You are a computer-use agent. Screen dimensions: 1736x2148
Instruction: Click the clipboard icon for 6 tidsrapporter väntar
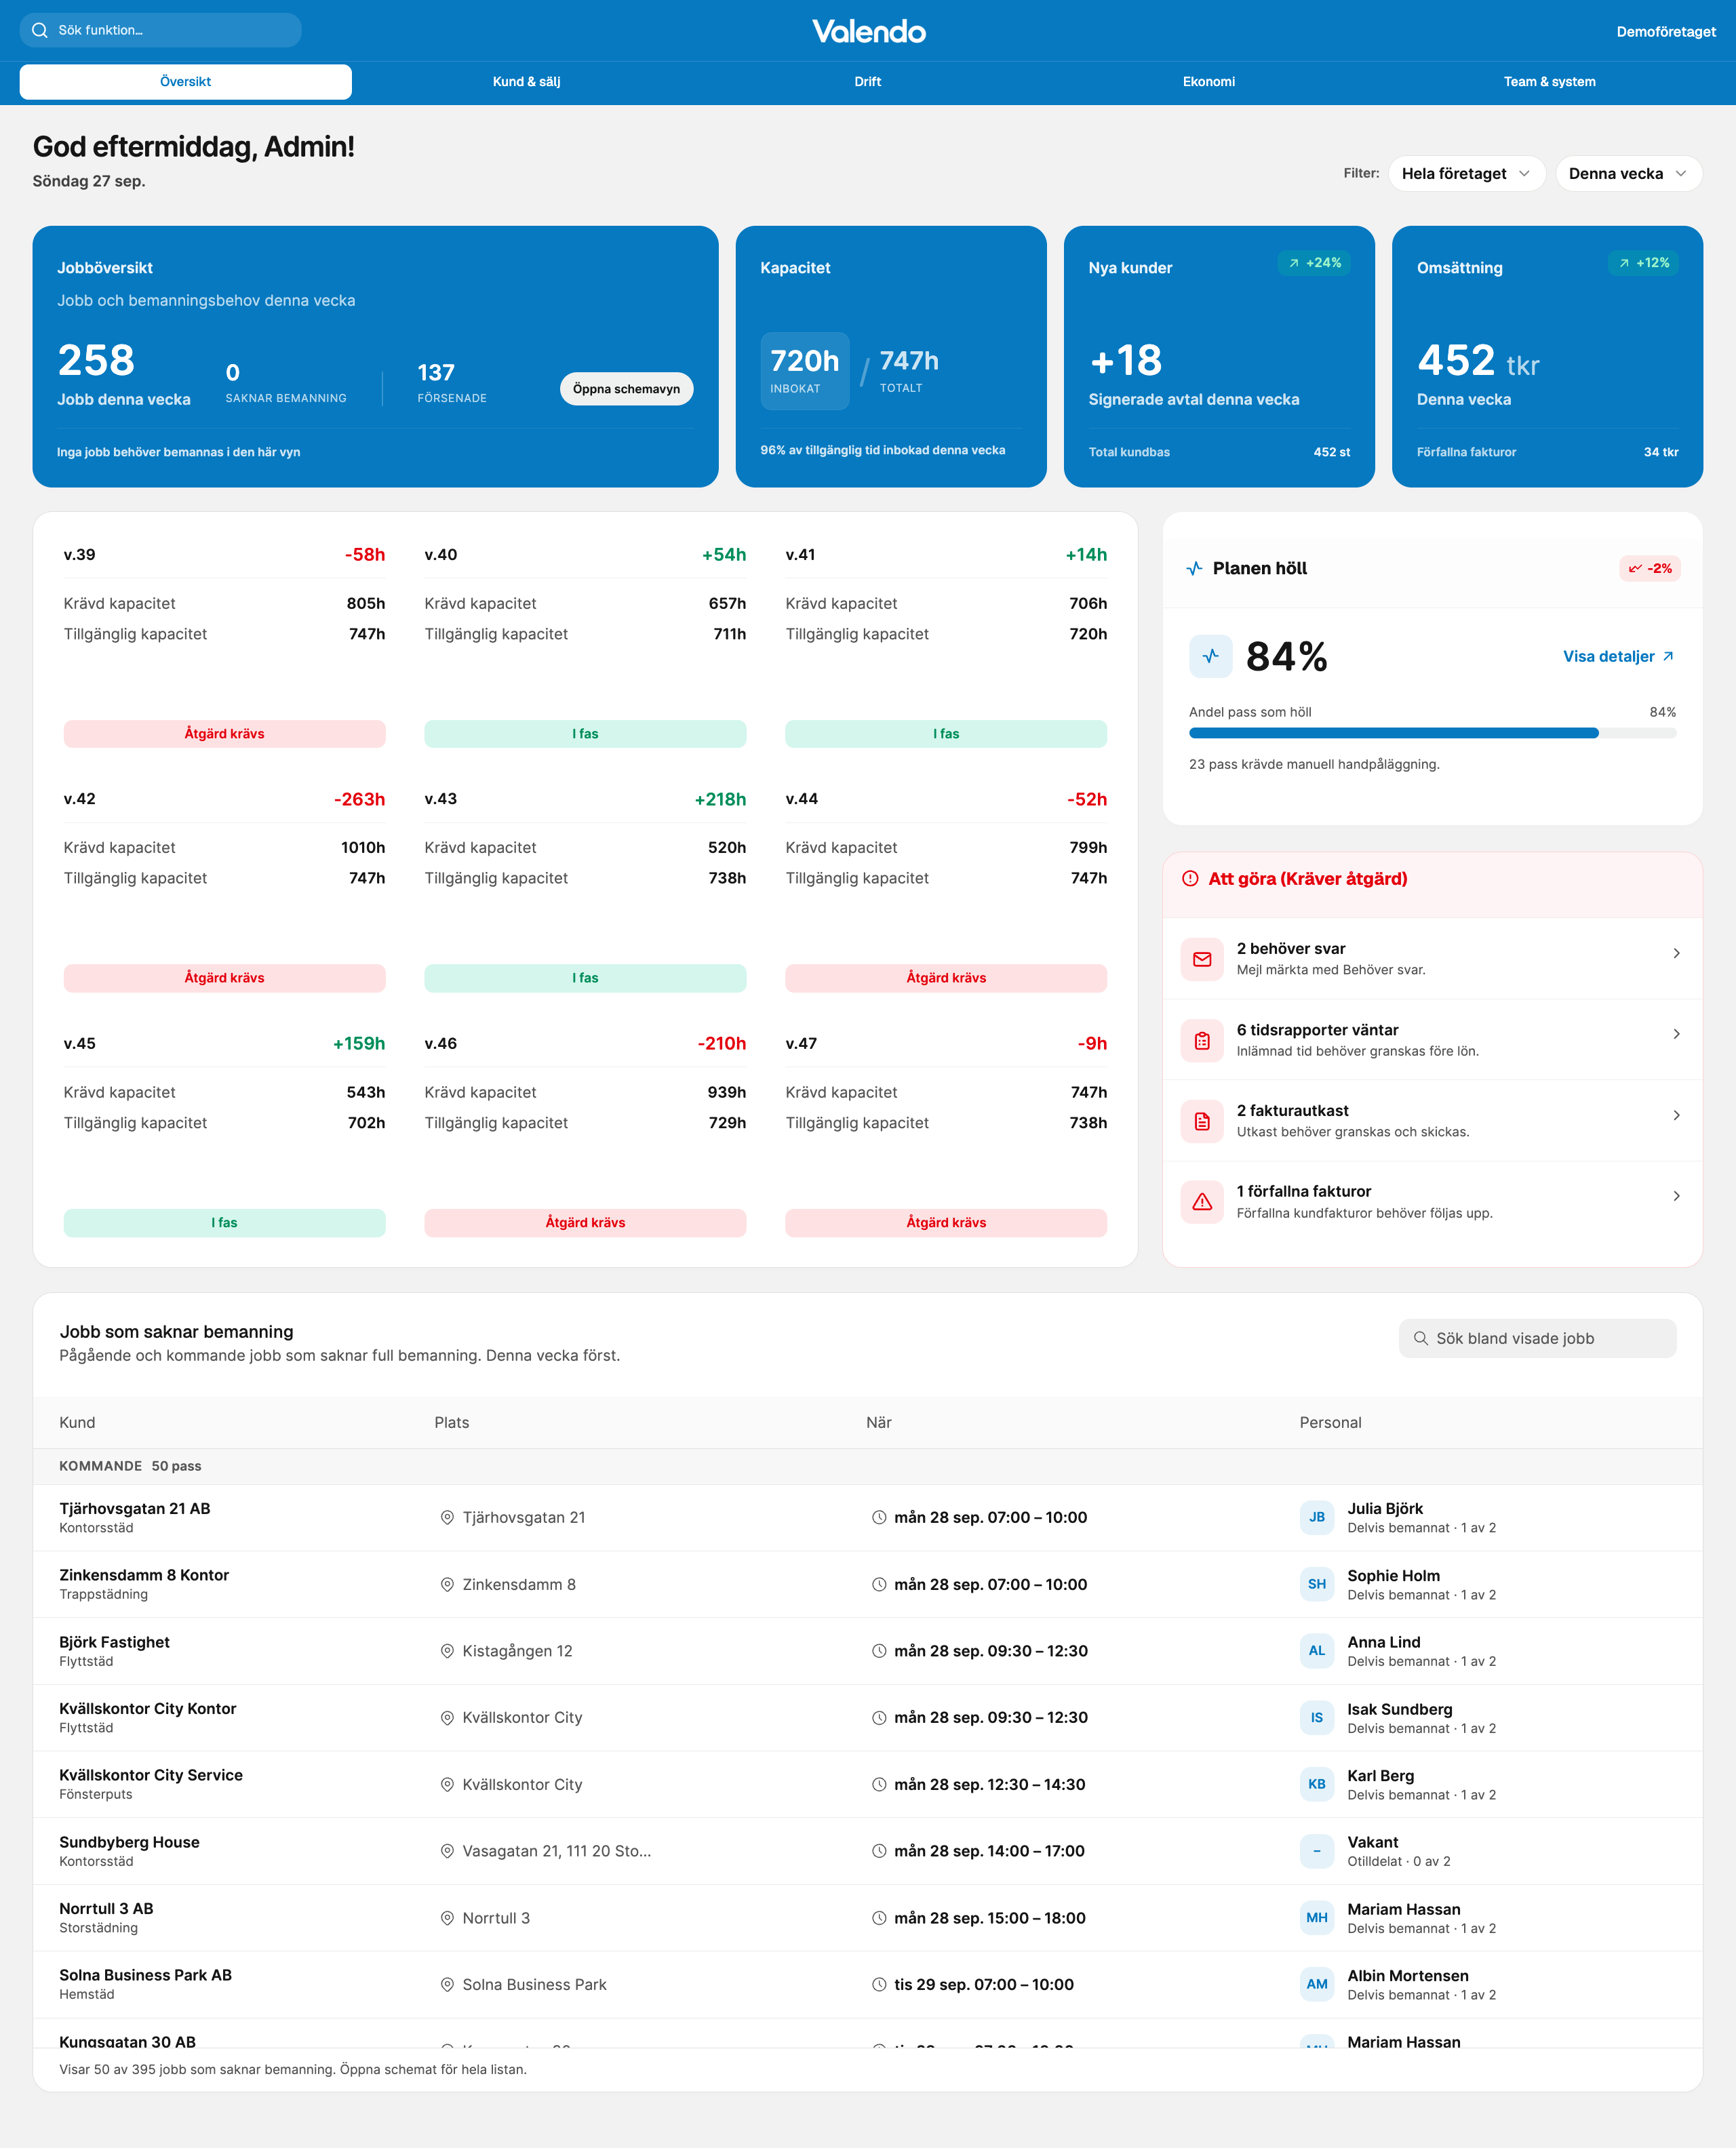coord(1202,1040)
